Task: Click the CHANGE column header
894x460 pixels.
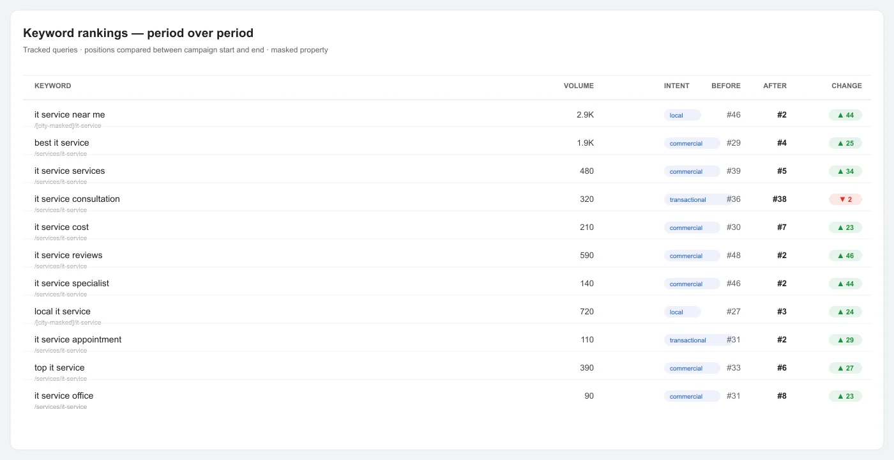Action: 846,86
